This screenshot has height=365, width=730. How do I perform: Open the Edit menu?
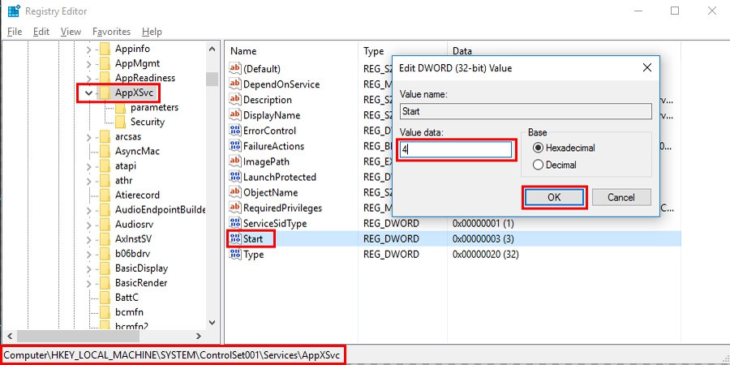41,32
